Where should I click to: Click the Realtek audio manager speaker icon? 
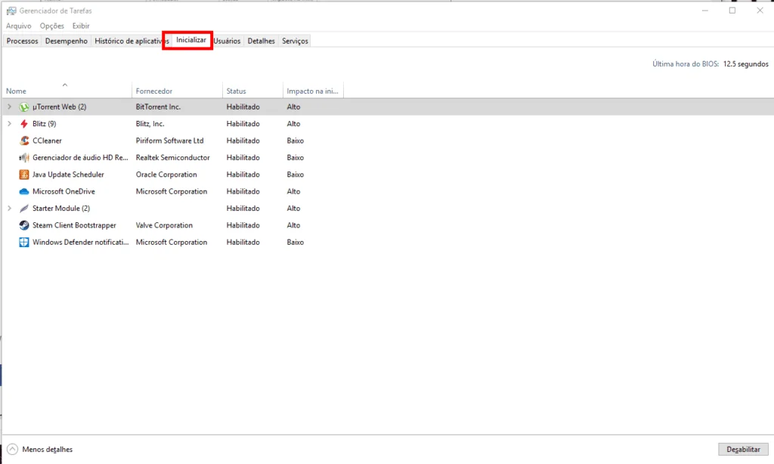pos(23,157)
